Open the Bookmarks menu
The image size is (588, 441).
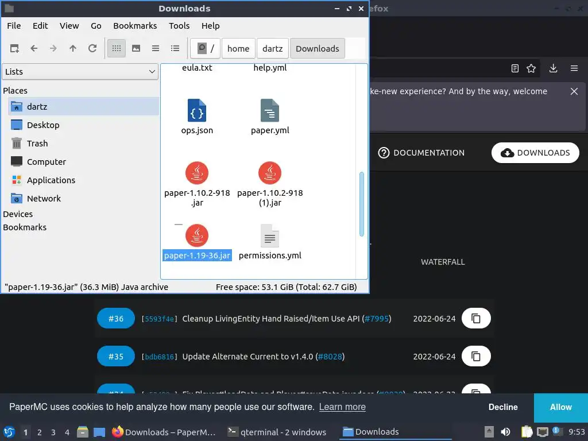135,26
